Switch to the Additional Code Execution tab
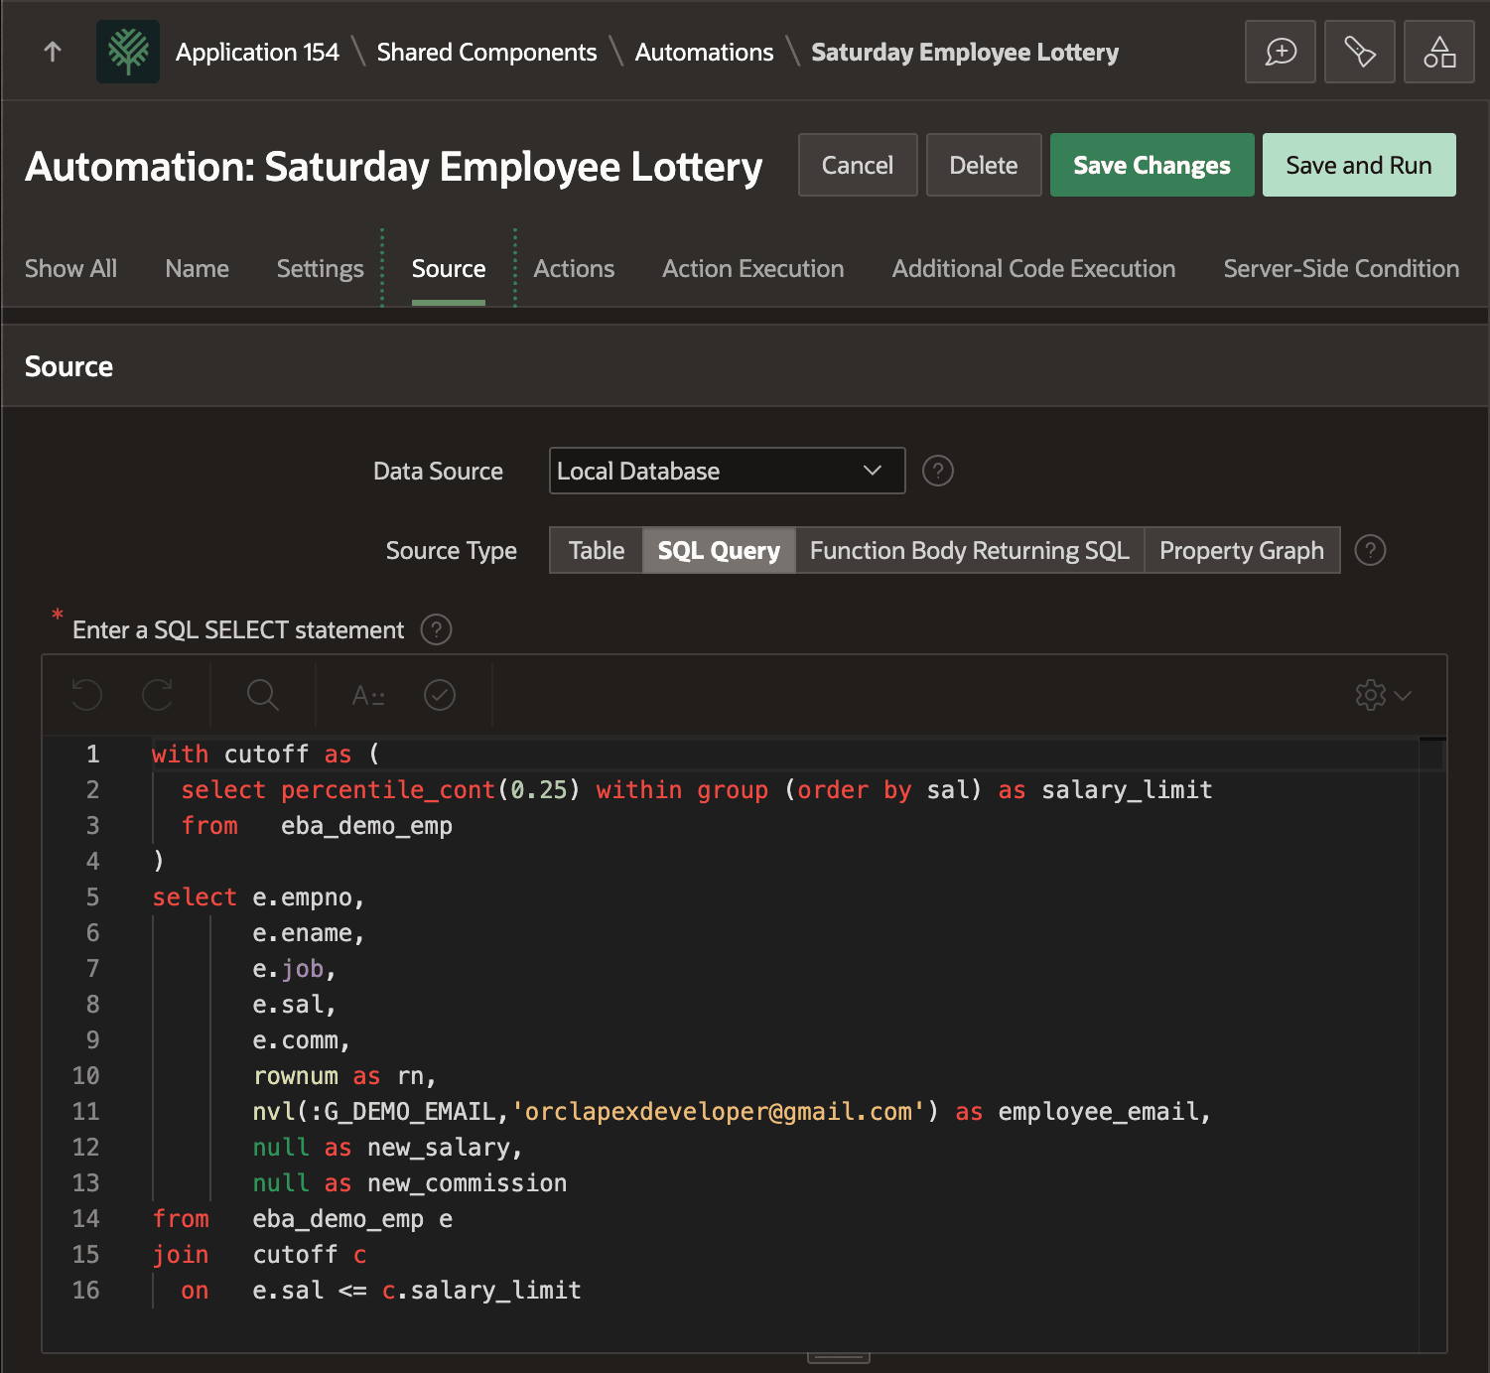 [x=1033, y=268]
